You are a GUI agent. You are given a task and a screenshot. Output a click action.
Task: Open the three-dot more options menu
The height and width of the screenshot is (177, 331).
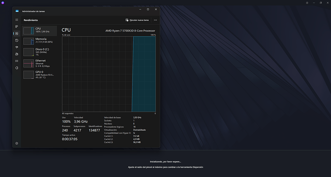155,20
